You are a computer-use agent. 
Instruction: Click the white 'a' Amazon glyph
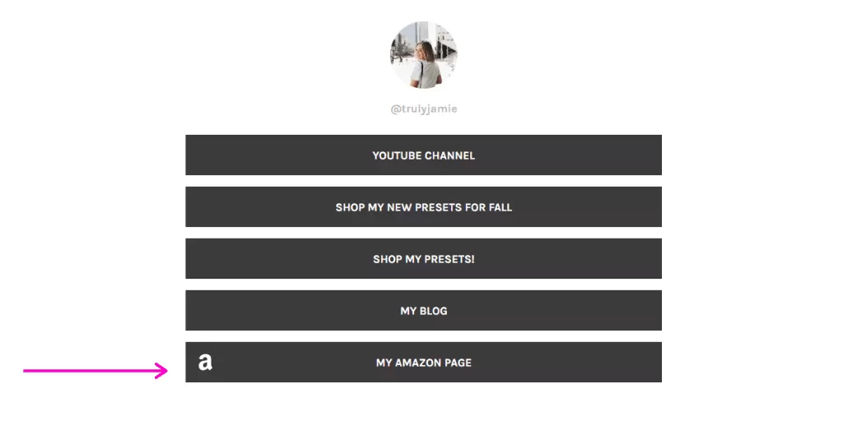coord(205,362)
